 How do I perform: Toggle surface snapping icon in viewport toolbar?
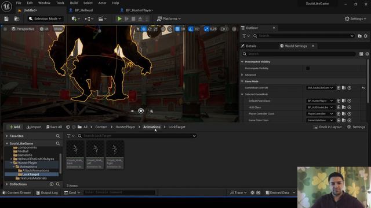[x=170, y=29]
